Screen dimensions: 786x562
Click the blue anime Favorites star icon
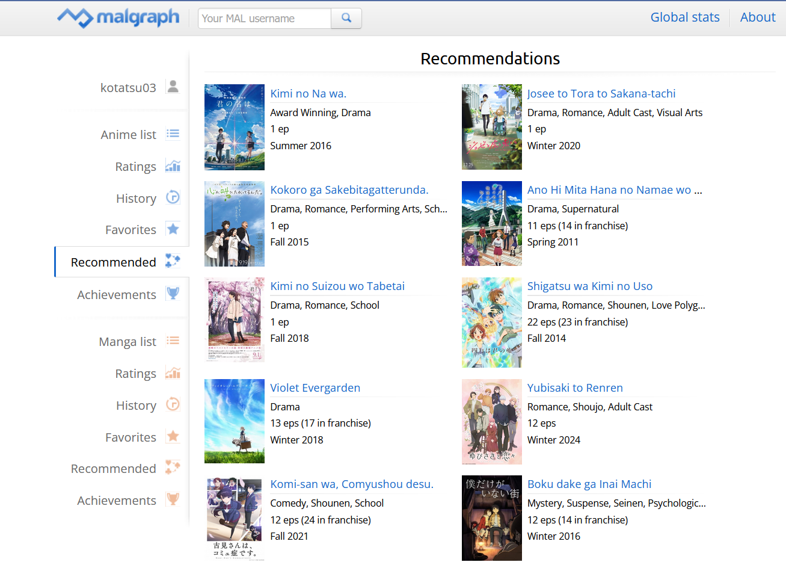pos(173,229)
